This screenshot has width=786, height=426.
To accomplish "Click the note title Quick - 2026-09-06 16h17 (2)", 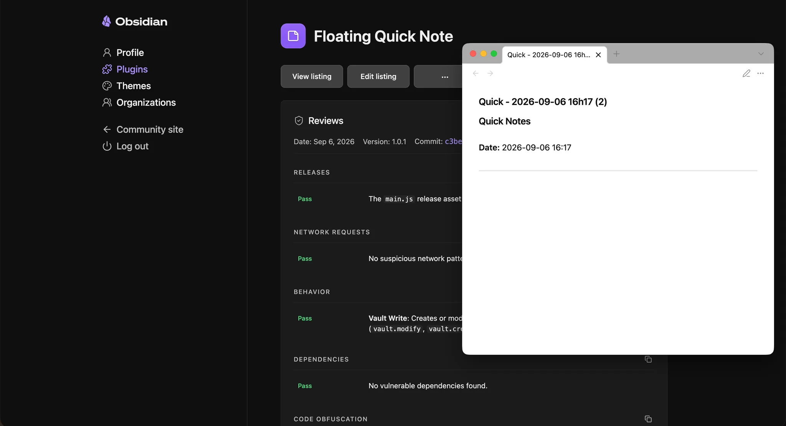I will 543,102.
